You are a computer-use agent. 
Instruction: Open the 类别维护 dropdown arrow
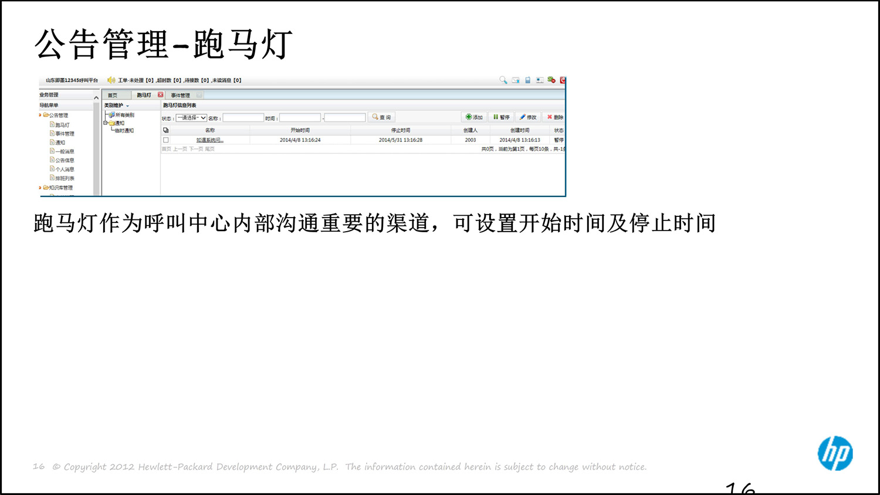[x=128, y=105]
